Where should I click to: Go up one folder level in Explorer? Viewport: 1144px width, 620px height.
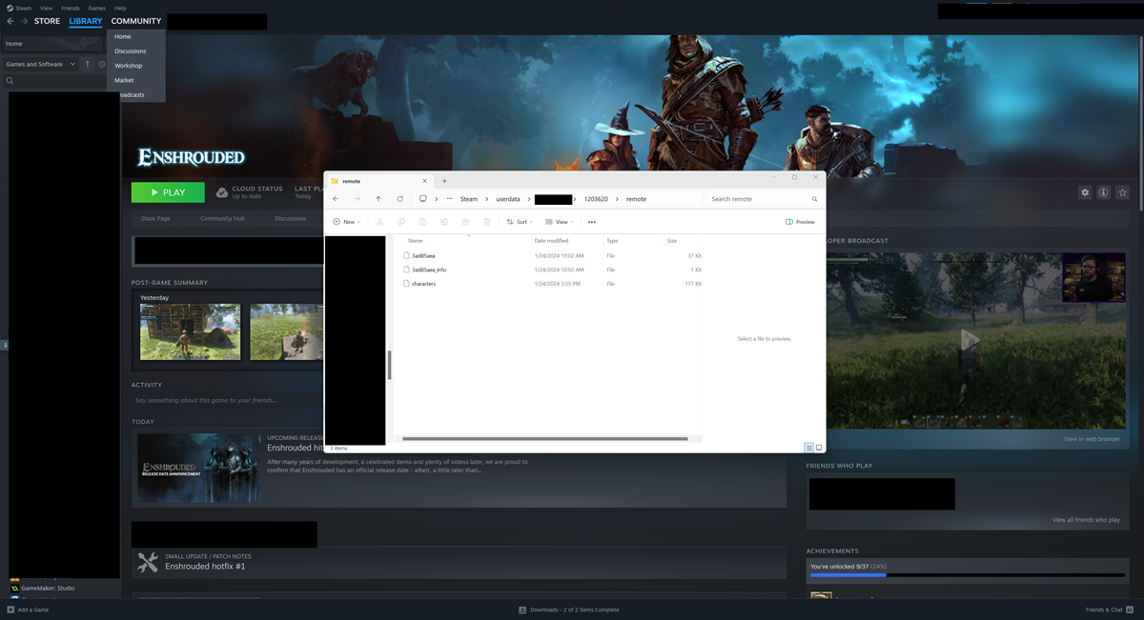click(378, 199)
